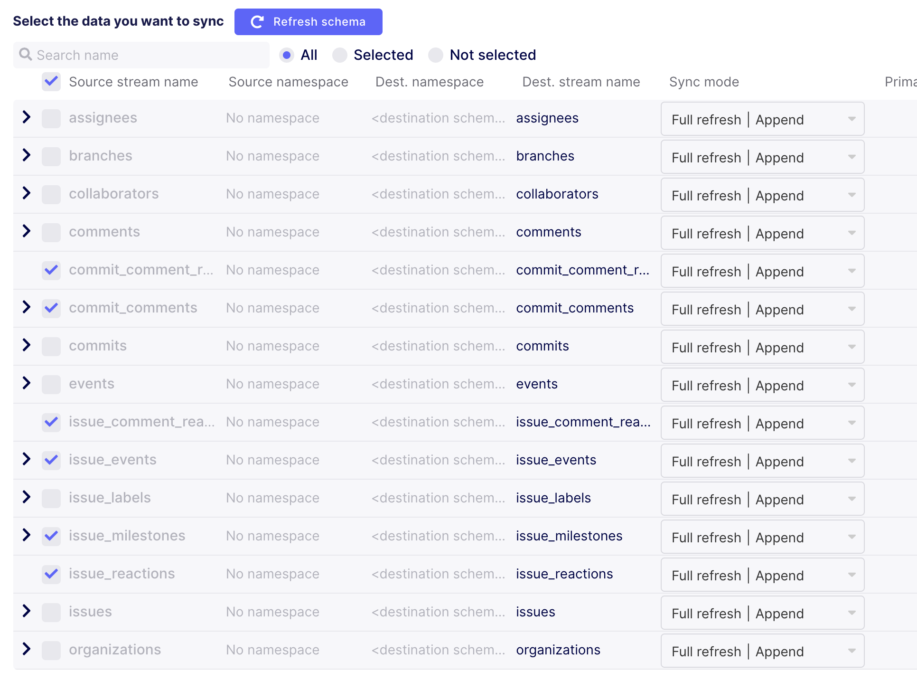Expand the assignees stream row
The image size is (917, 681).
coord(26,118)
